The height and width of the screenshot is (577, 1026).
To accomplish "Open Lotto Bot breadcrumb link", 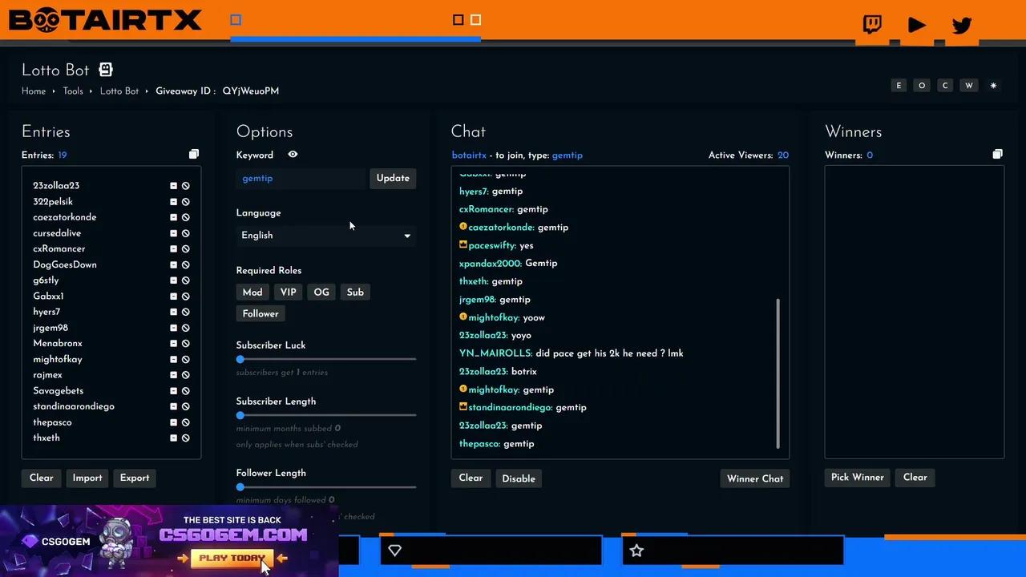I will click(119, 91).
